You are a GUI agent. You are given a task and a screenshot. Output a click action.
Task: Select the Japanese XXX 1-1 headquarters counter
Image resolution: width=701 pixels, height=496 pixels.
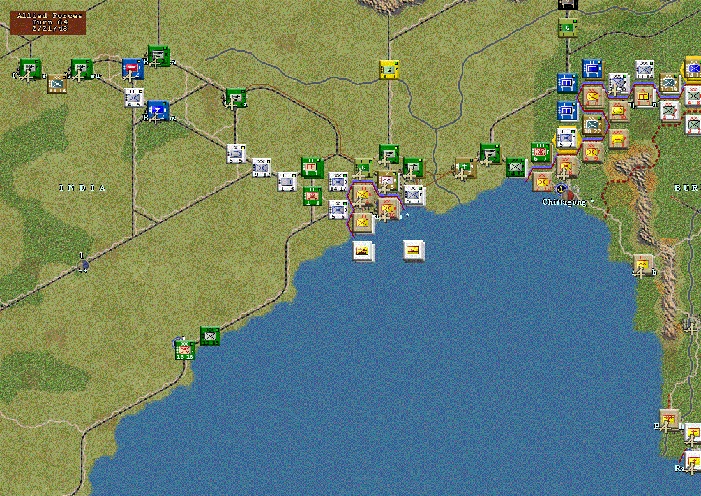pos(618,139)
